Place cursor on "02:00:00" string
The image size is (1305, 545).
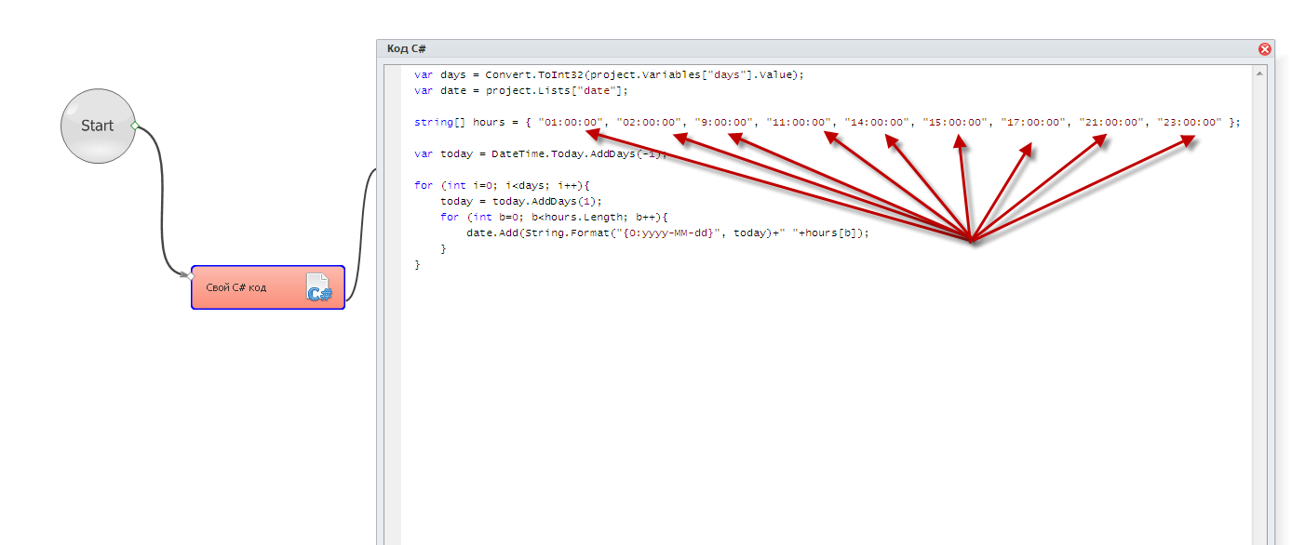point(650,122)
